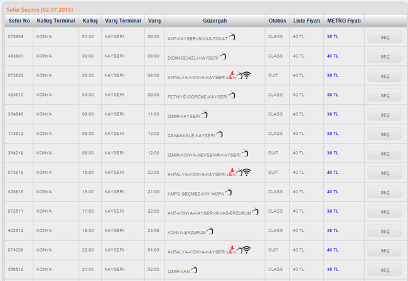Select the 06:00 departure SEÇ button
The height and width of the screenshot is (281, 408).
pos(385,114)
